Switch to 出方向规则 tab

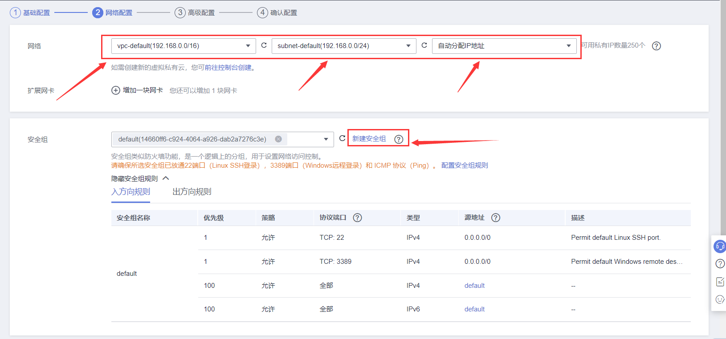[x=192, y=192]
